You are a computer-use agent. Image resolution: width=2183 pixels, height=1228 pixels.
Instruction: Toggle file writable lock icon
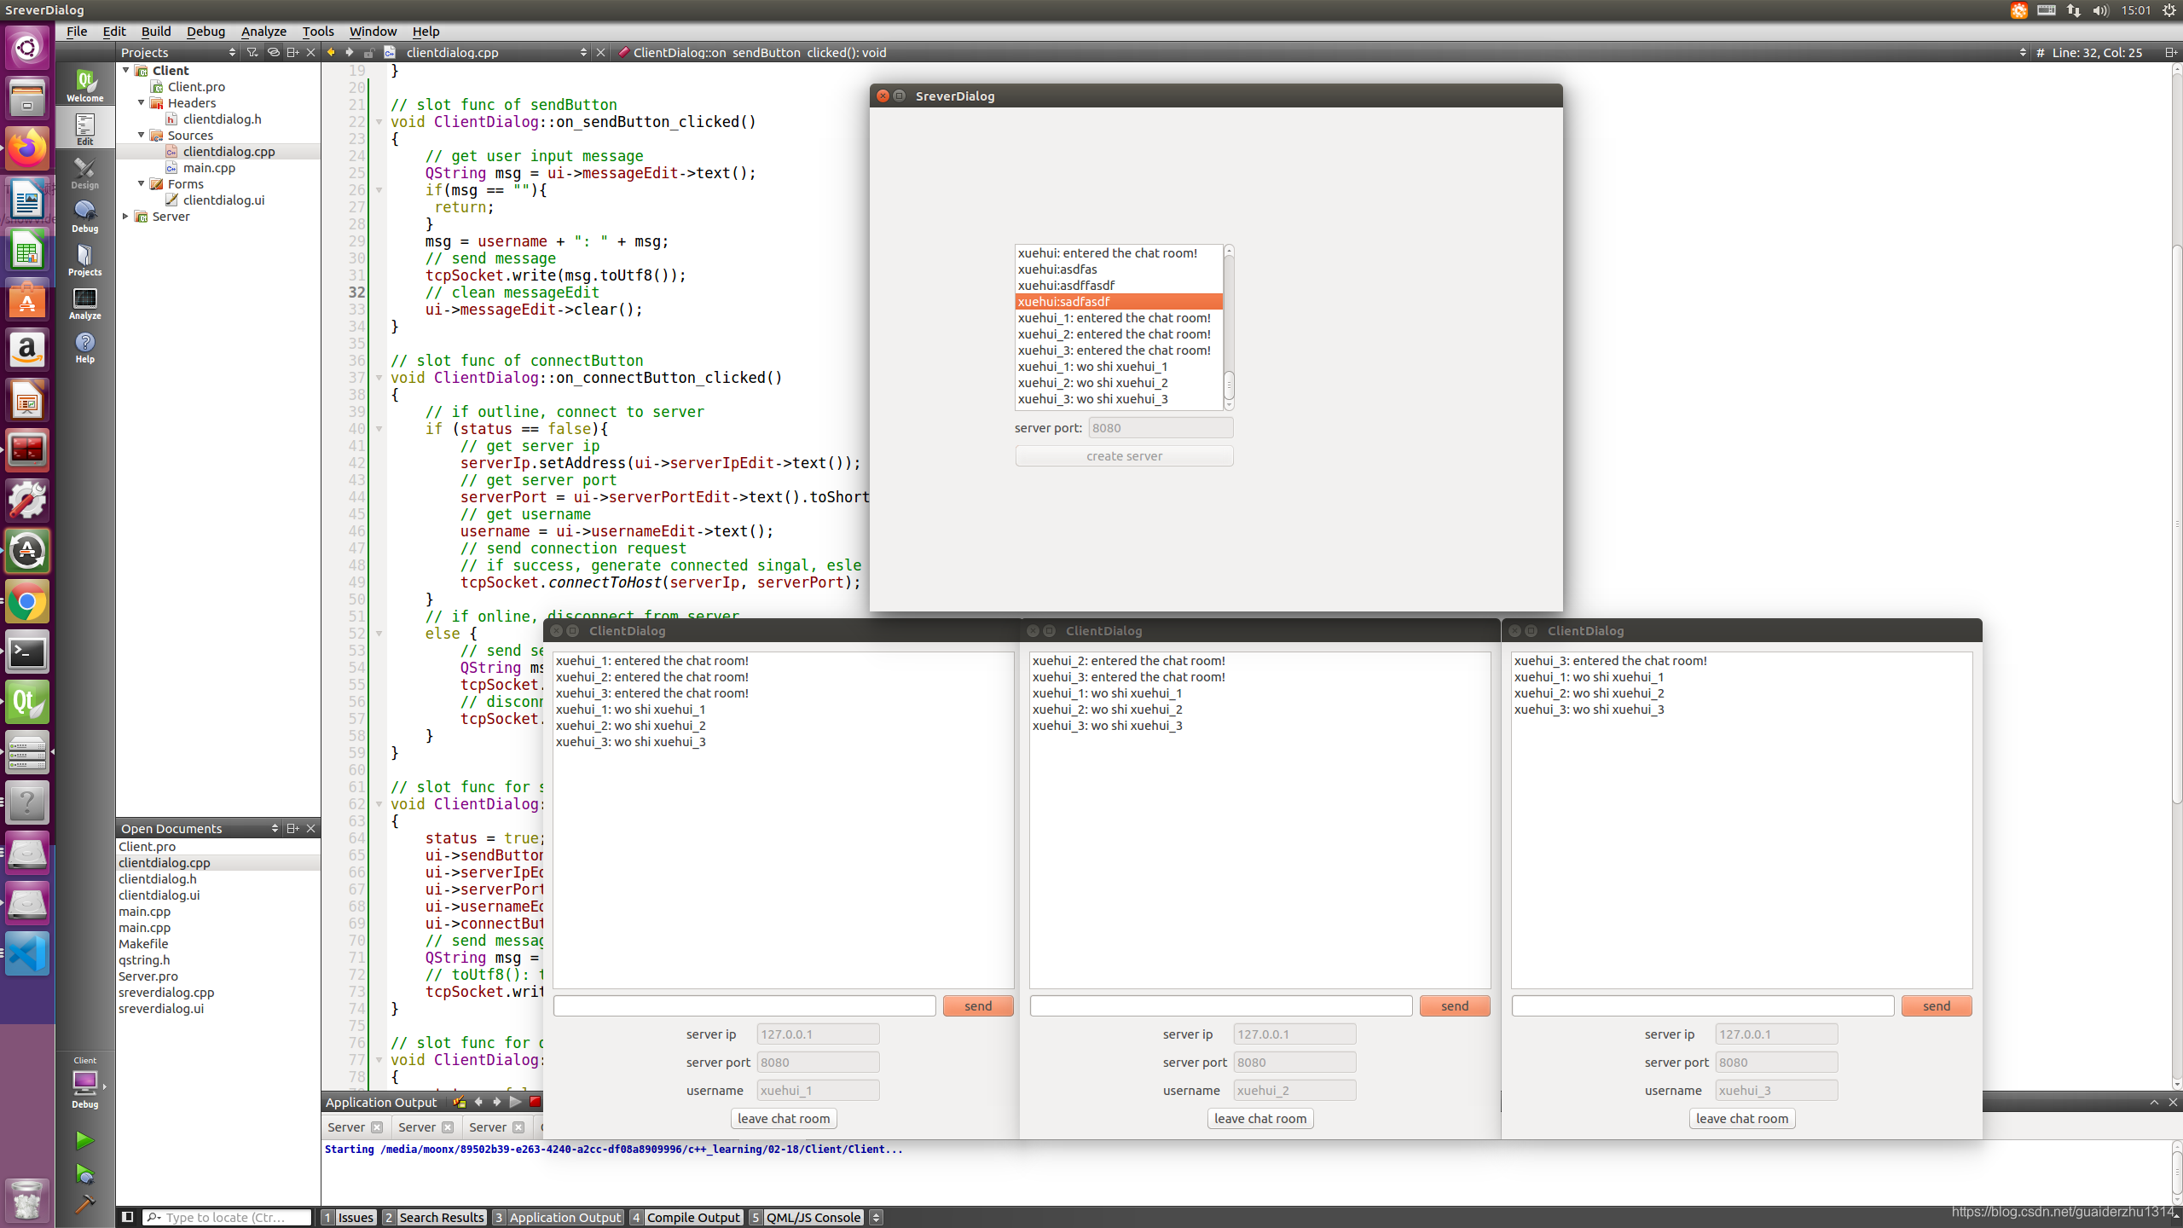point(369,52)
